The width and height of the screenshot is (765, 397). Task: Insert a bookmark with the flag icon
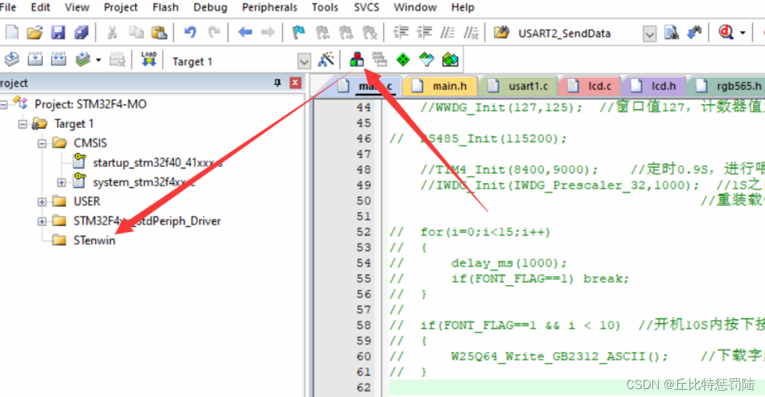pyautogui.click(x=299, y=33)
